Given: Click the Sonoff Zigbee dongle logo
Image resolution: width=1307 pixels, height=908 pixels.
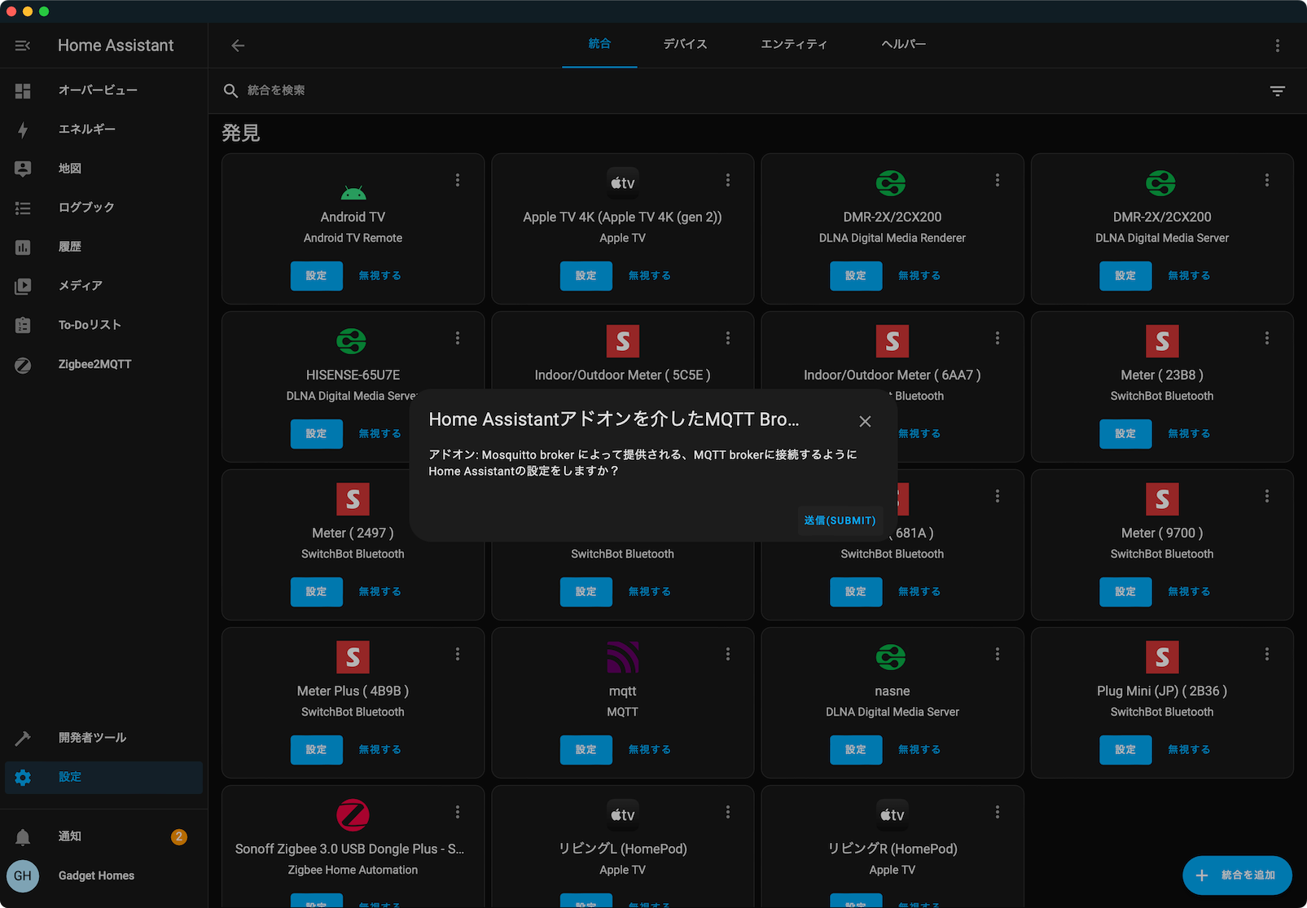Looking at the screenshot, I should (x=353, y=815).
